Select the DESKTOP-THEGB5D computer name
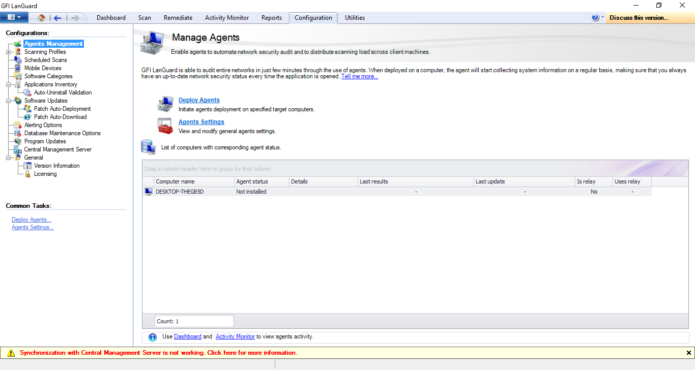Image resolution: width=695 pixels, height=370 pixels. point(180,192)
